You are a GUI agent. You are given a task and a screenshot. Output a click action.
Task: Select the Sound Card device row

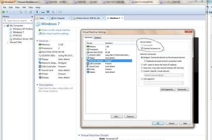click(109, 66)
